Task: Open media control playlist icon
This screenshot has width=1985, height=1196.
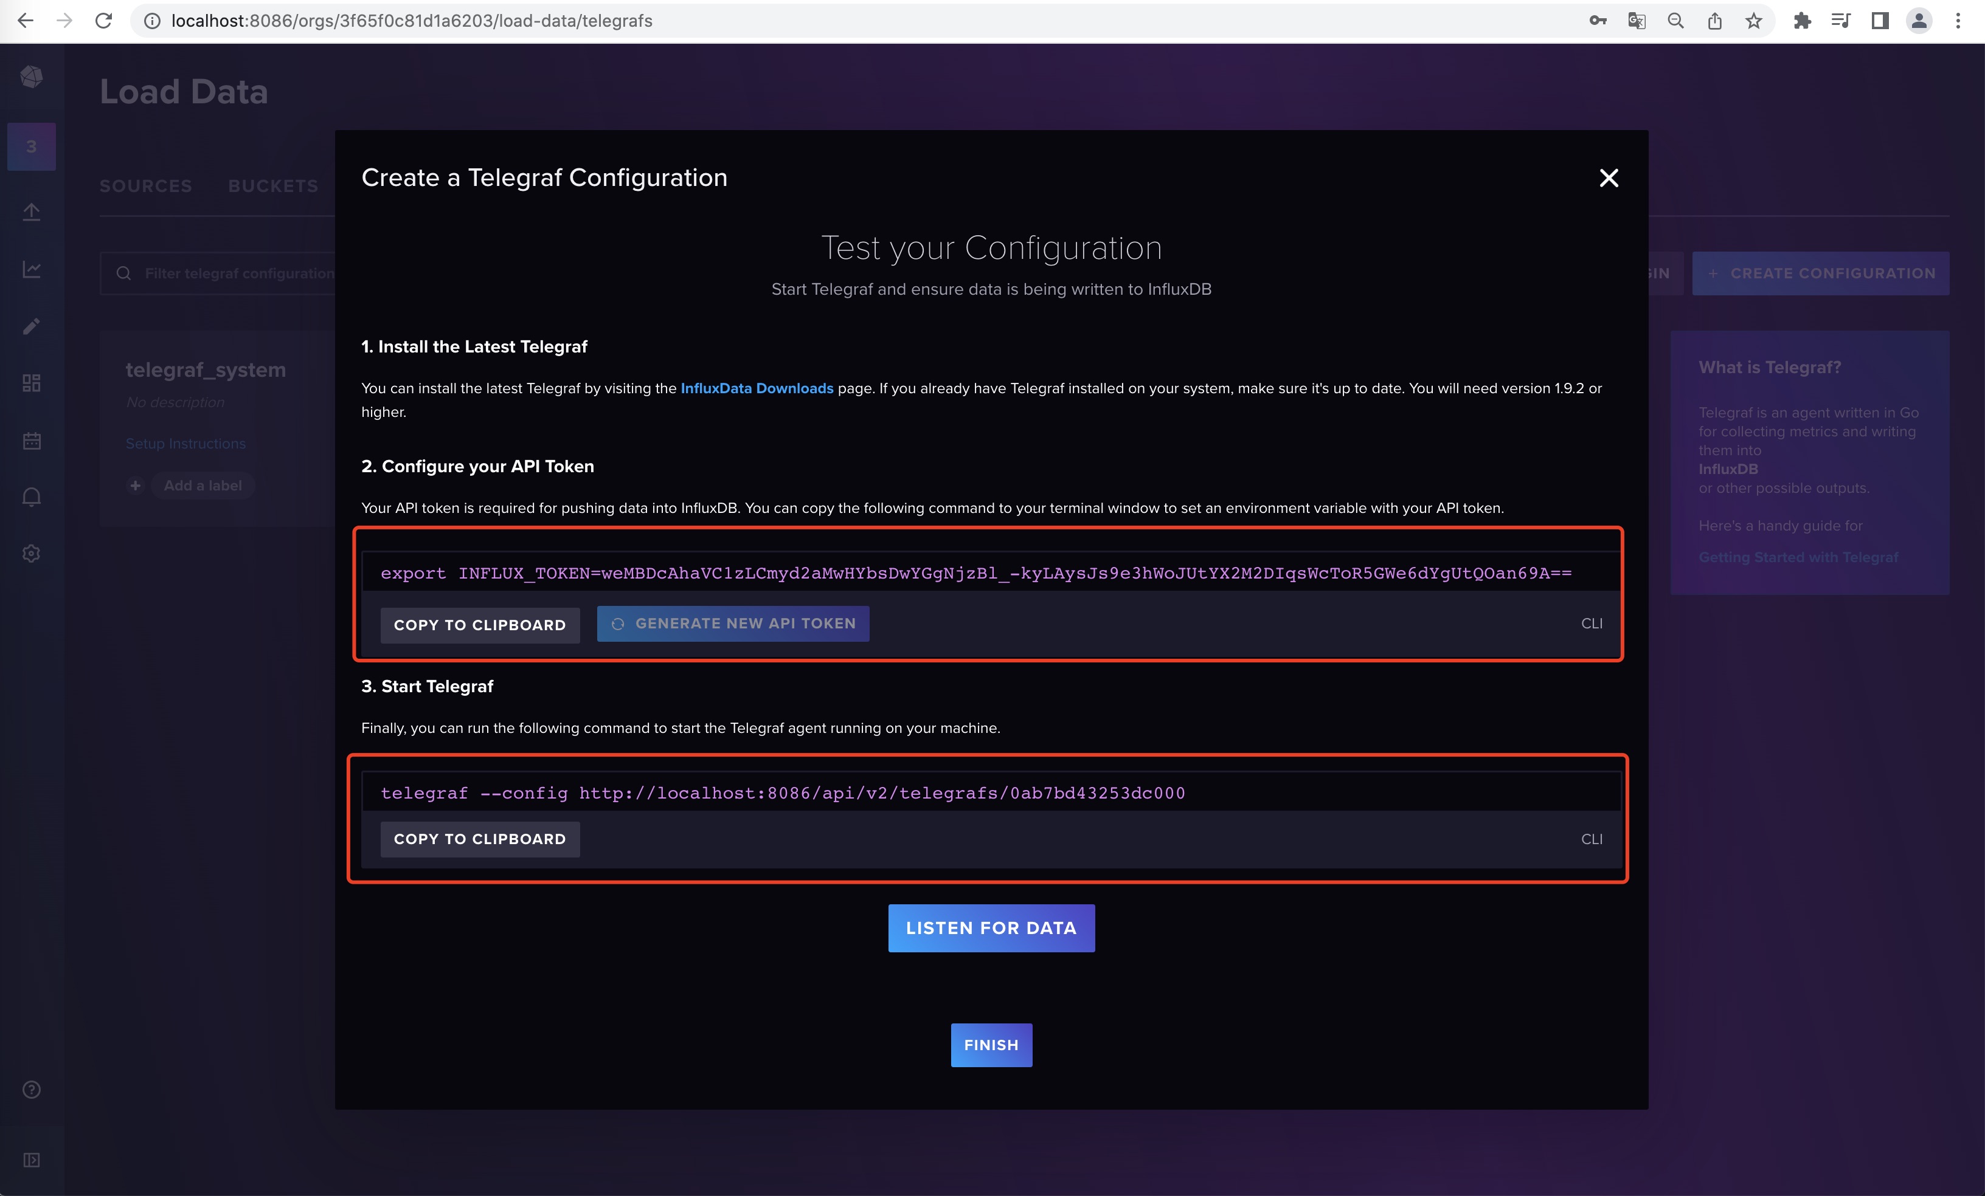Action: click(x=1841, y=21)
